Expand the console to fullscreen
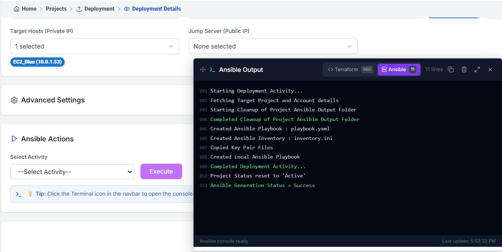This screenshot has width=502, height=252. pyautogui.click(x=477, y=69)
